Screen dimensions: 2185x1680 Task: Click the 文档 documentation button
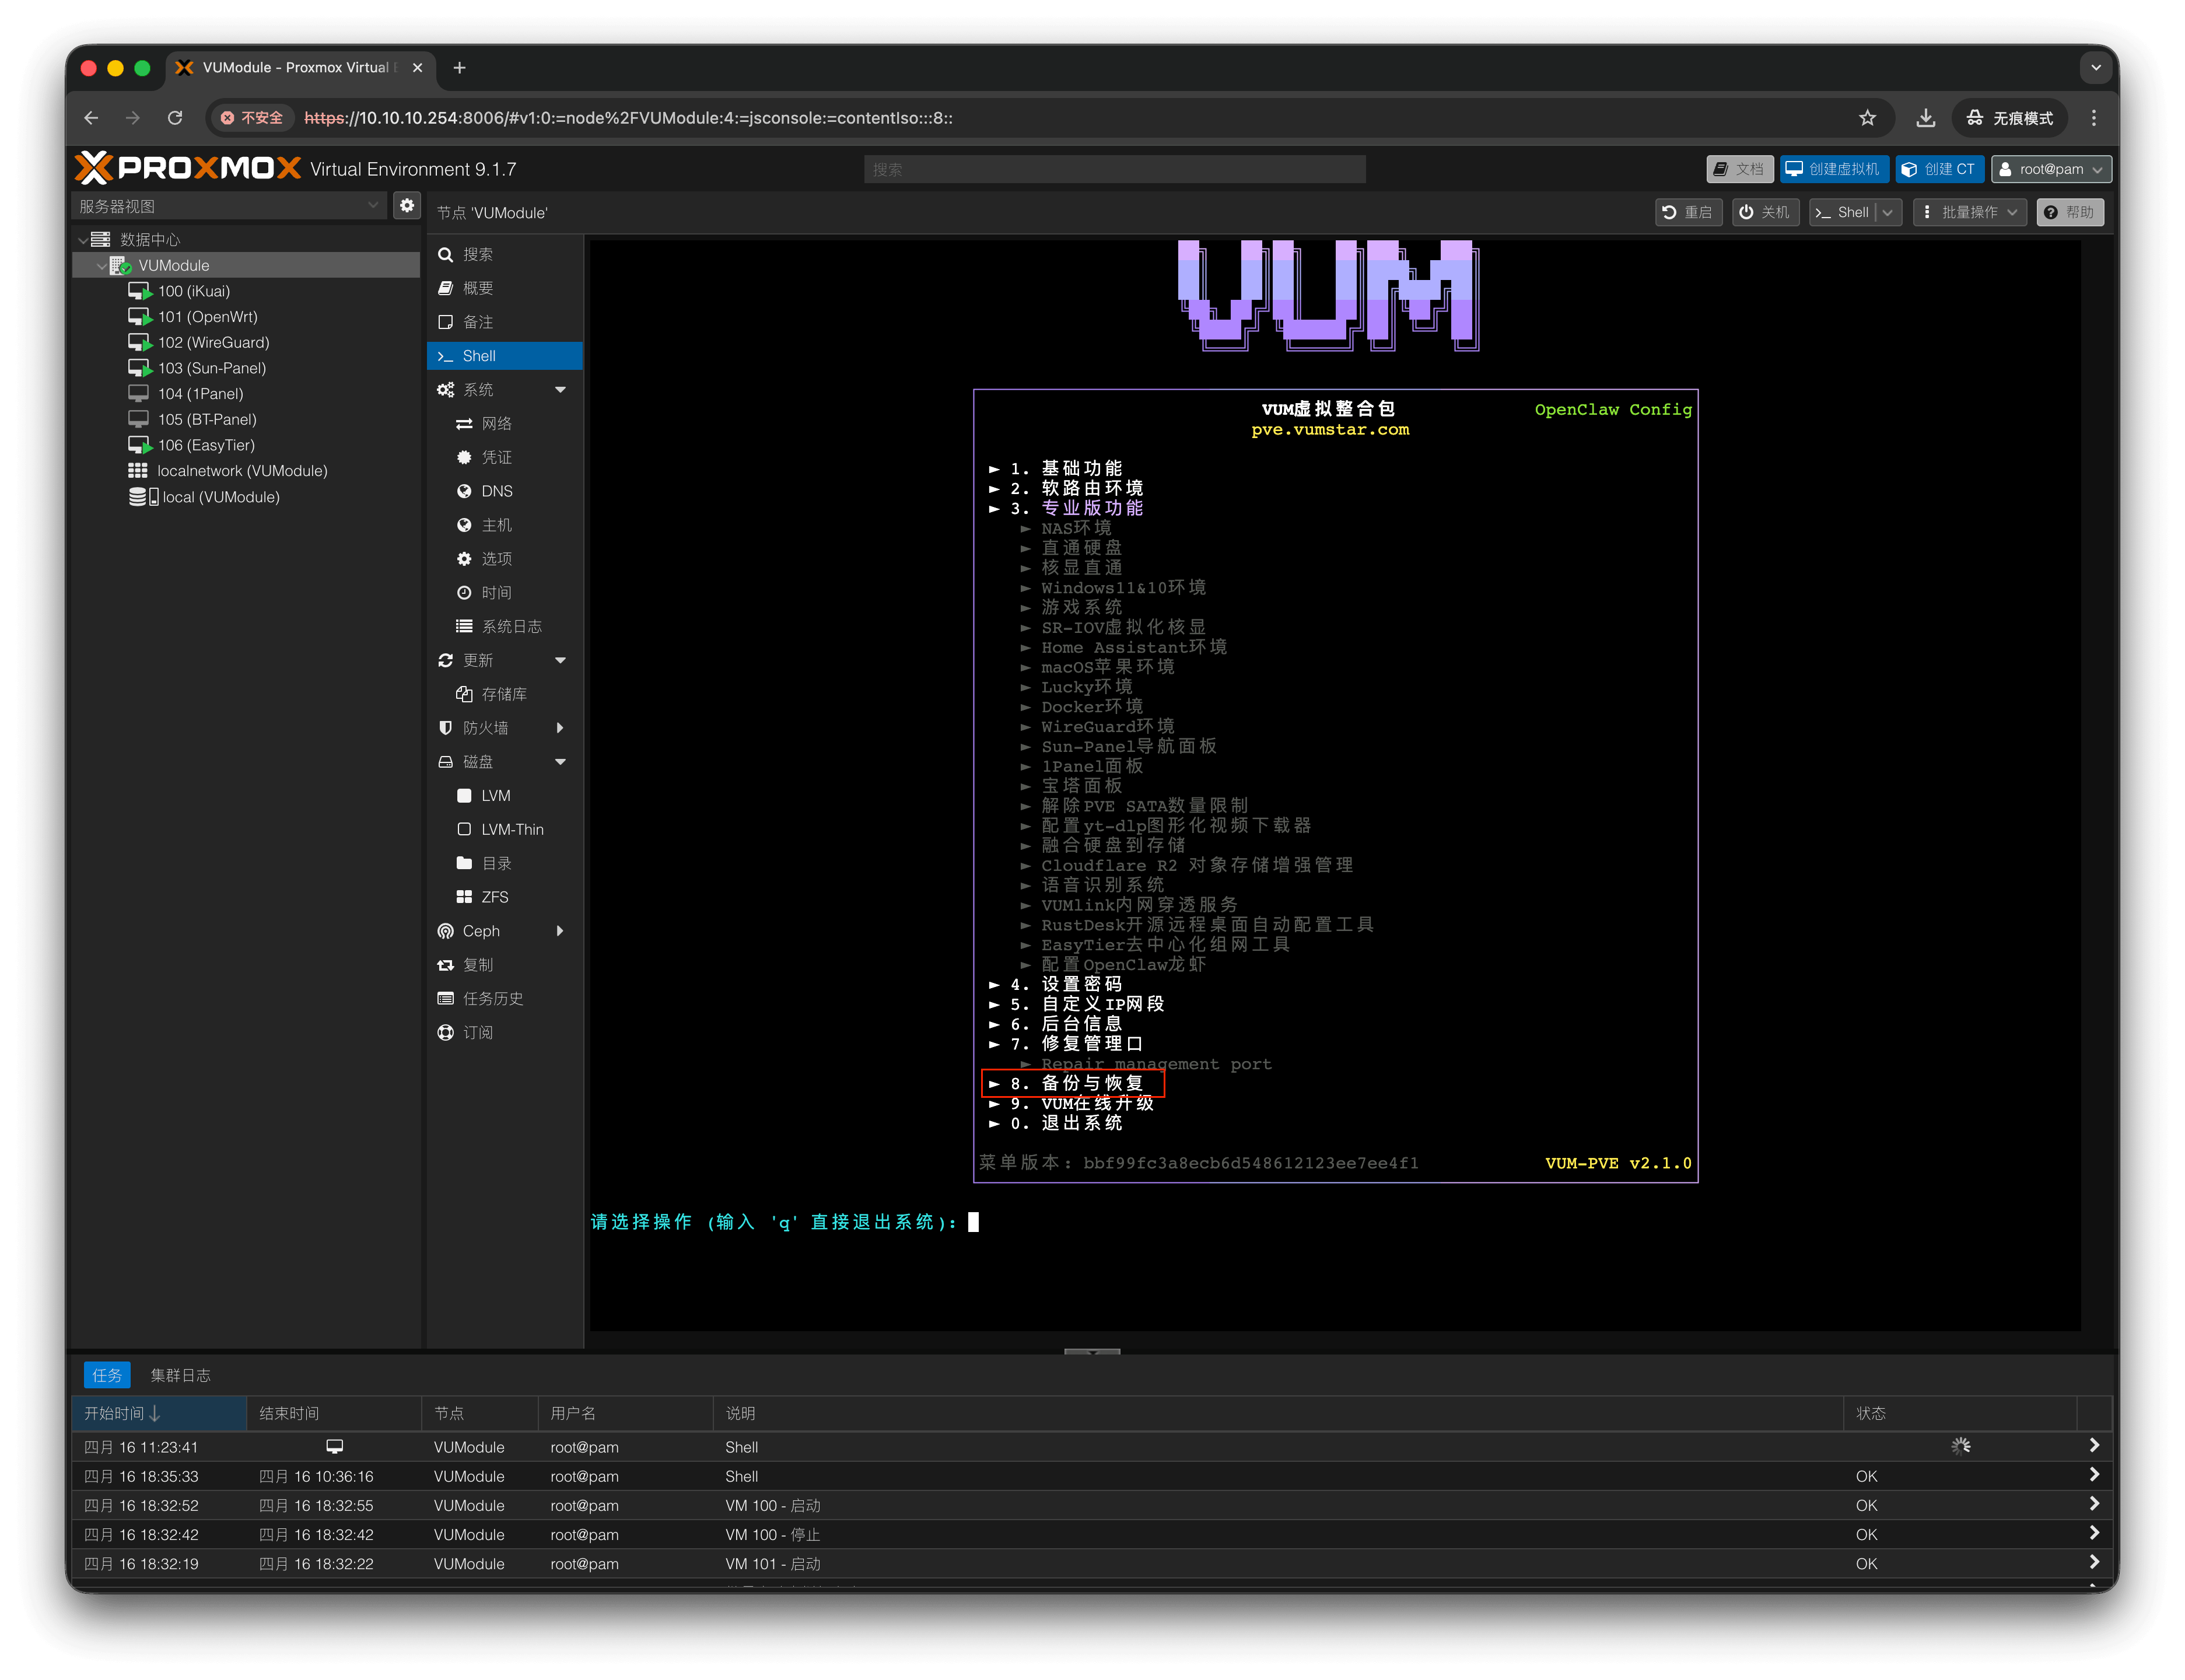tap(1739, 169)
